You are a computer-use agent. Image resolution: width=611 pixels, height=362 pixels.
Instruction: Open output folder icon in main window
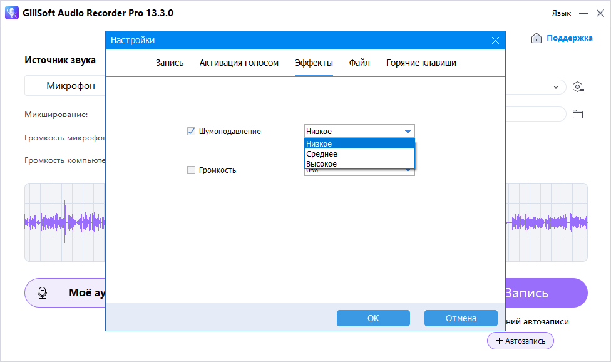pyautogui.click(x=577, y=114)
